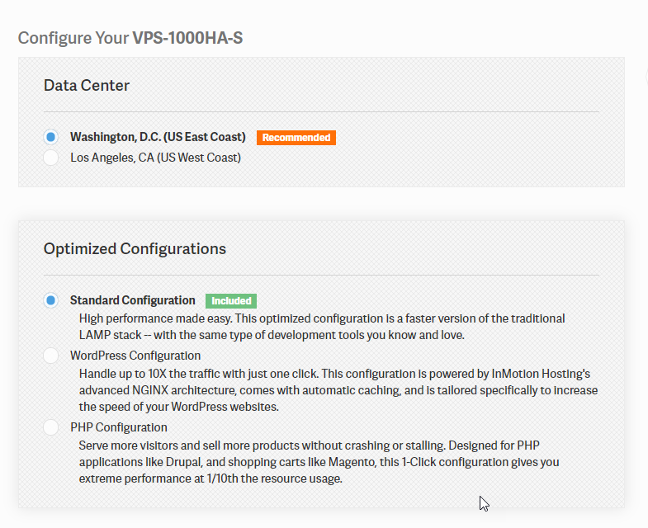This screenshot has width=648, height=528.
Task: Click the WordPress Configuration label text
Action: tap(135, 356)
